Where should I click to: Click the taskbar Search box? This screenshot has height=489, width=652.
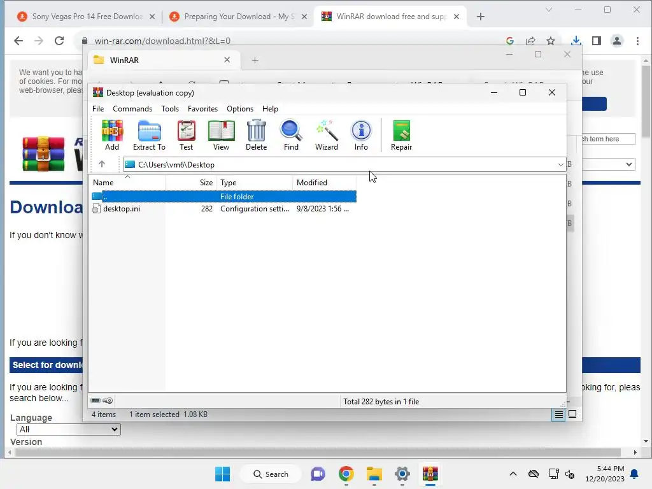pos(271,474)
